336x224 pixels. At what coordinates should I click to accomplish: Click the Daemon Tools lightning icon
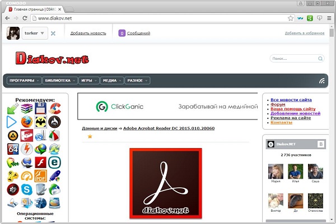[x=27, y=149]
